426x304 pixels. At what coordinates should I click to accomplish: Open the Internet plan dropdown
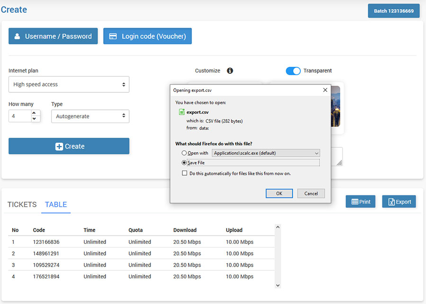(69, 84)
